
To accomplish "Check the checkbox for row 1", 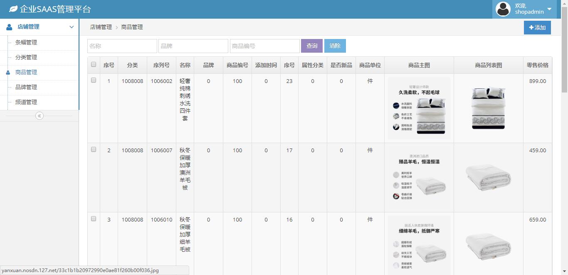I will [x=94, y=80].
